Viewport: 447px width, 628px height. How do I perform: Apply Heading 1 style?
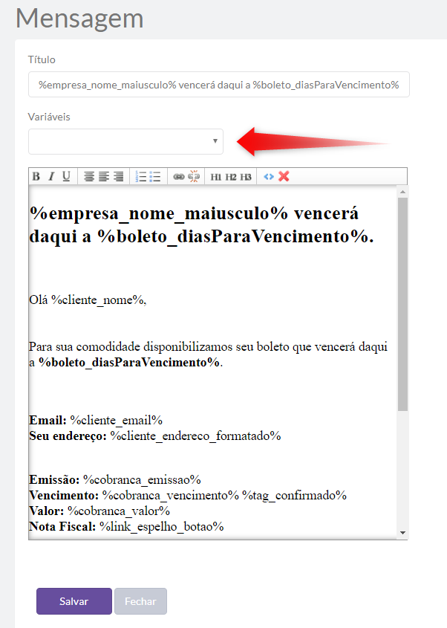[x=216, y=177]
